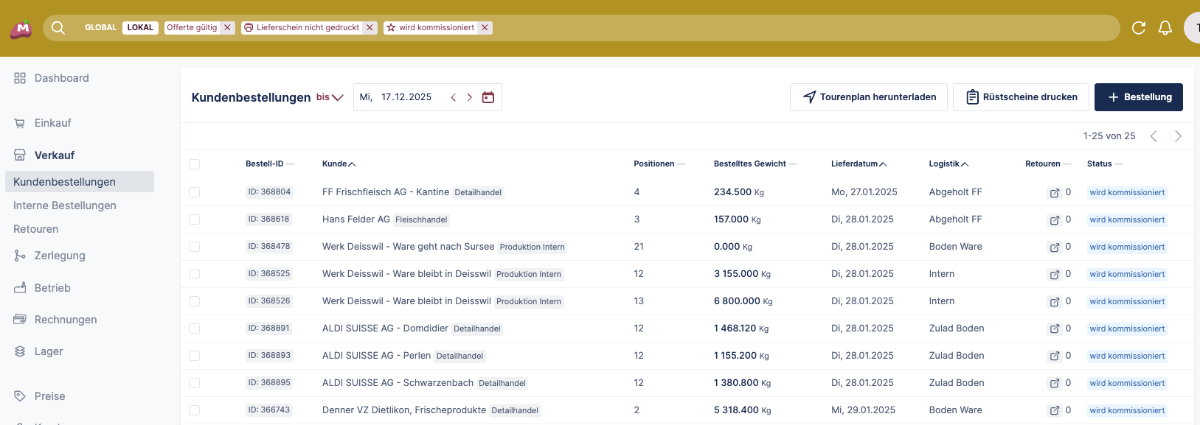
Task: Open Zerlegung section in sidebar
Action: tap(59, 256)
